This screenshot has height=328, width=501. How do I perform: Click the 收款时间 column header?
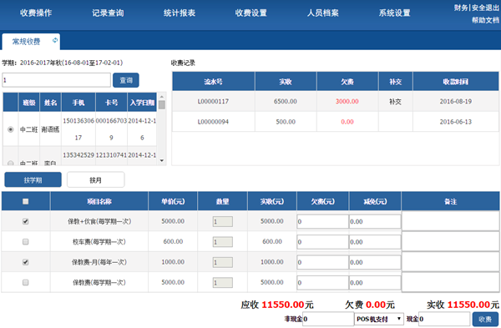tap(456, 82)
